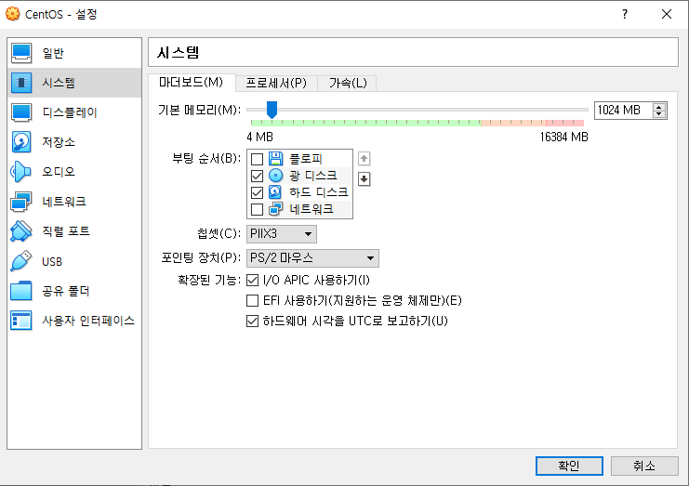Open the 일반 settings icon in the sidebar
This screenshot has width=689, height=486.
click(21, 53)
